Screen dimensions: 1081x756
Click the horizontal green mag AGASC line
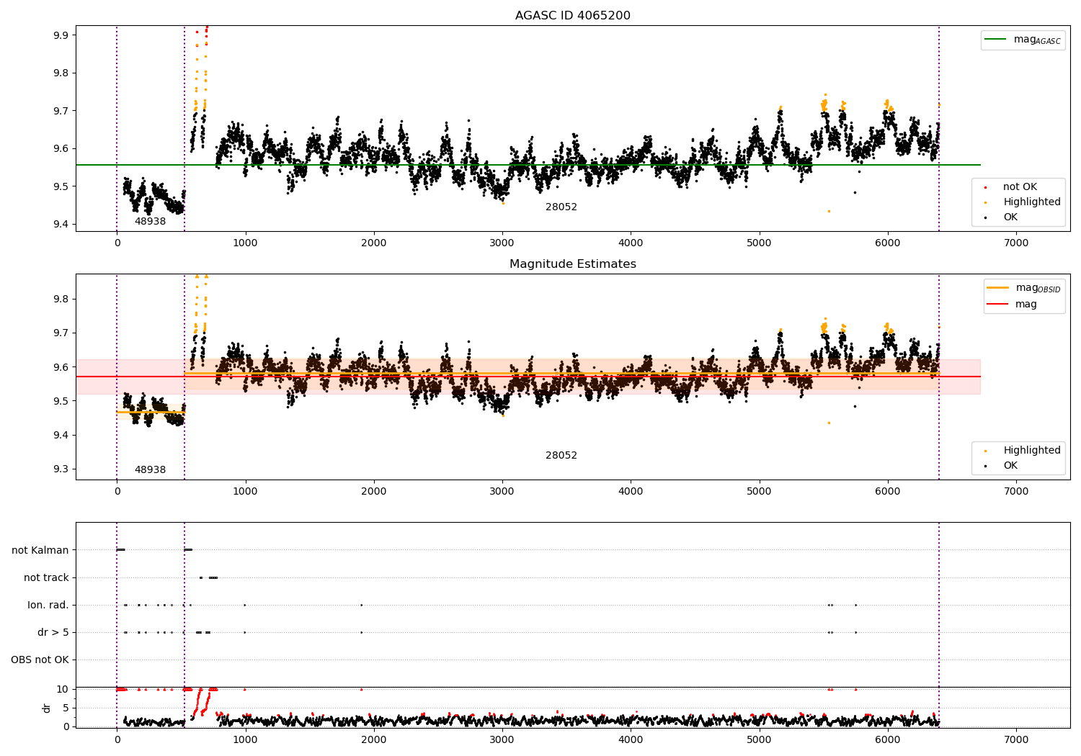(x=528, y=165)
